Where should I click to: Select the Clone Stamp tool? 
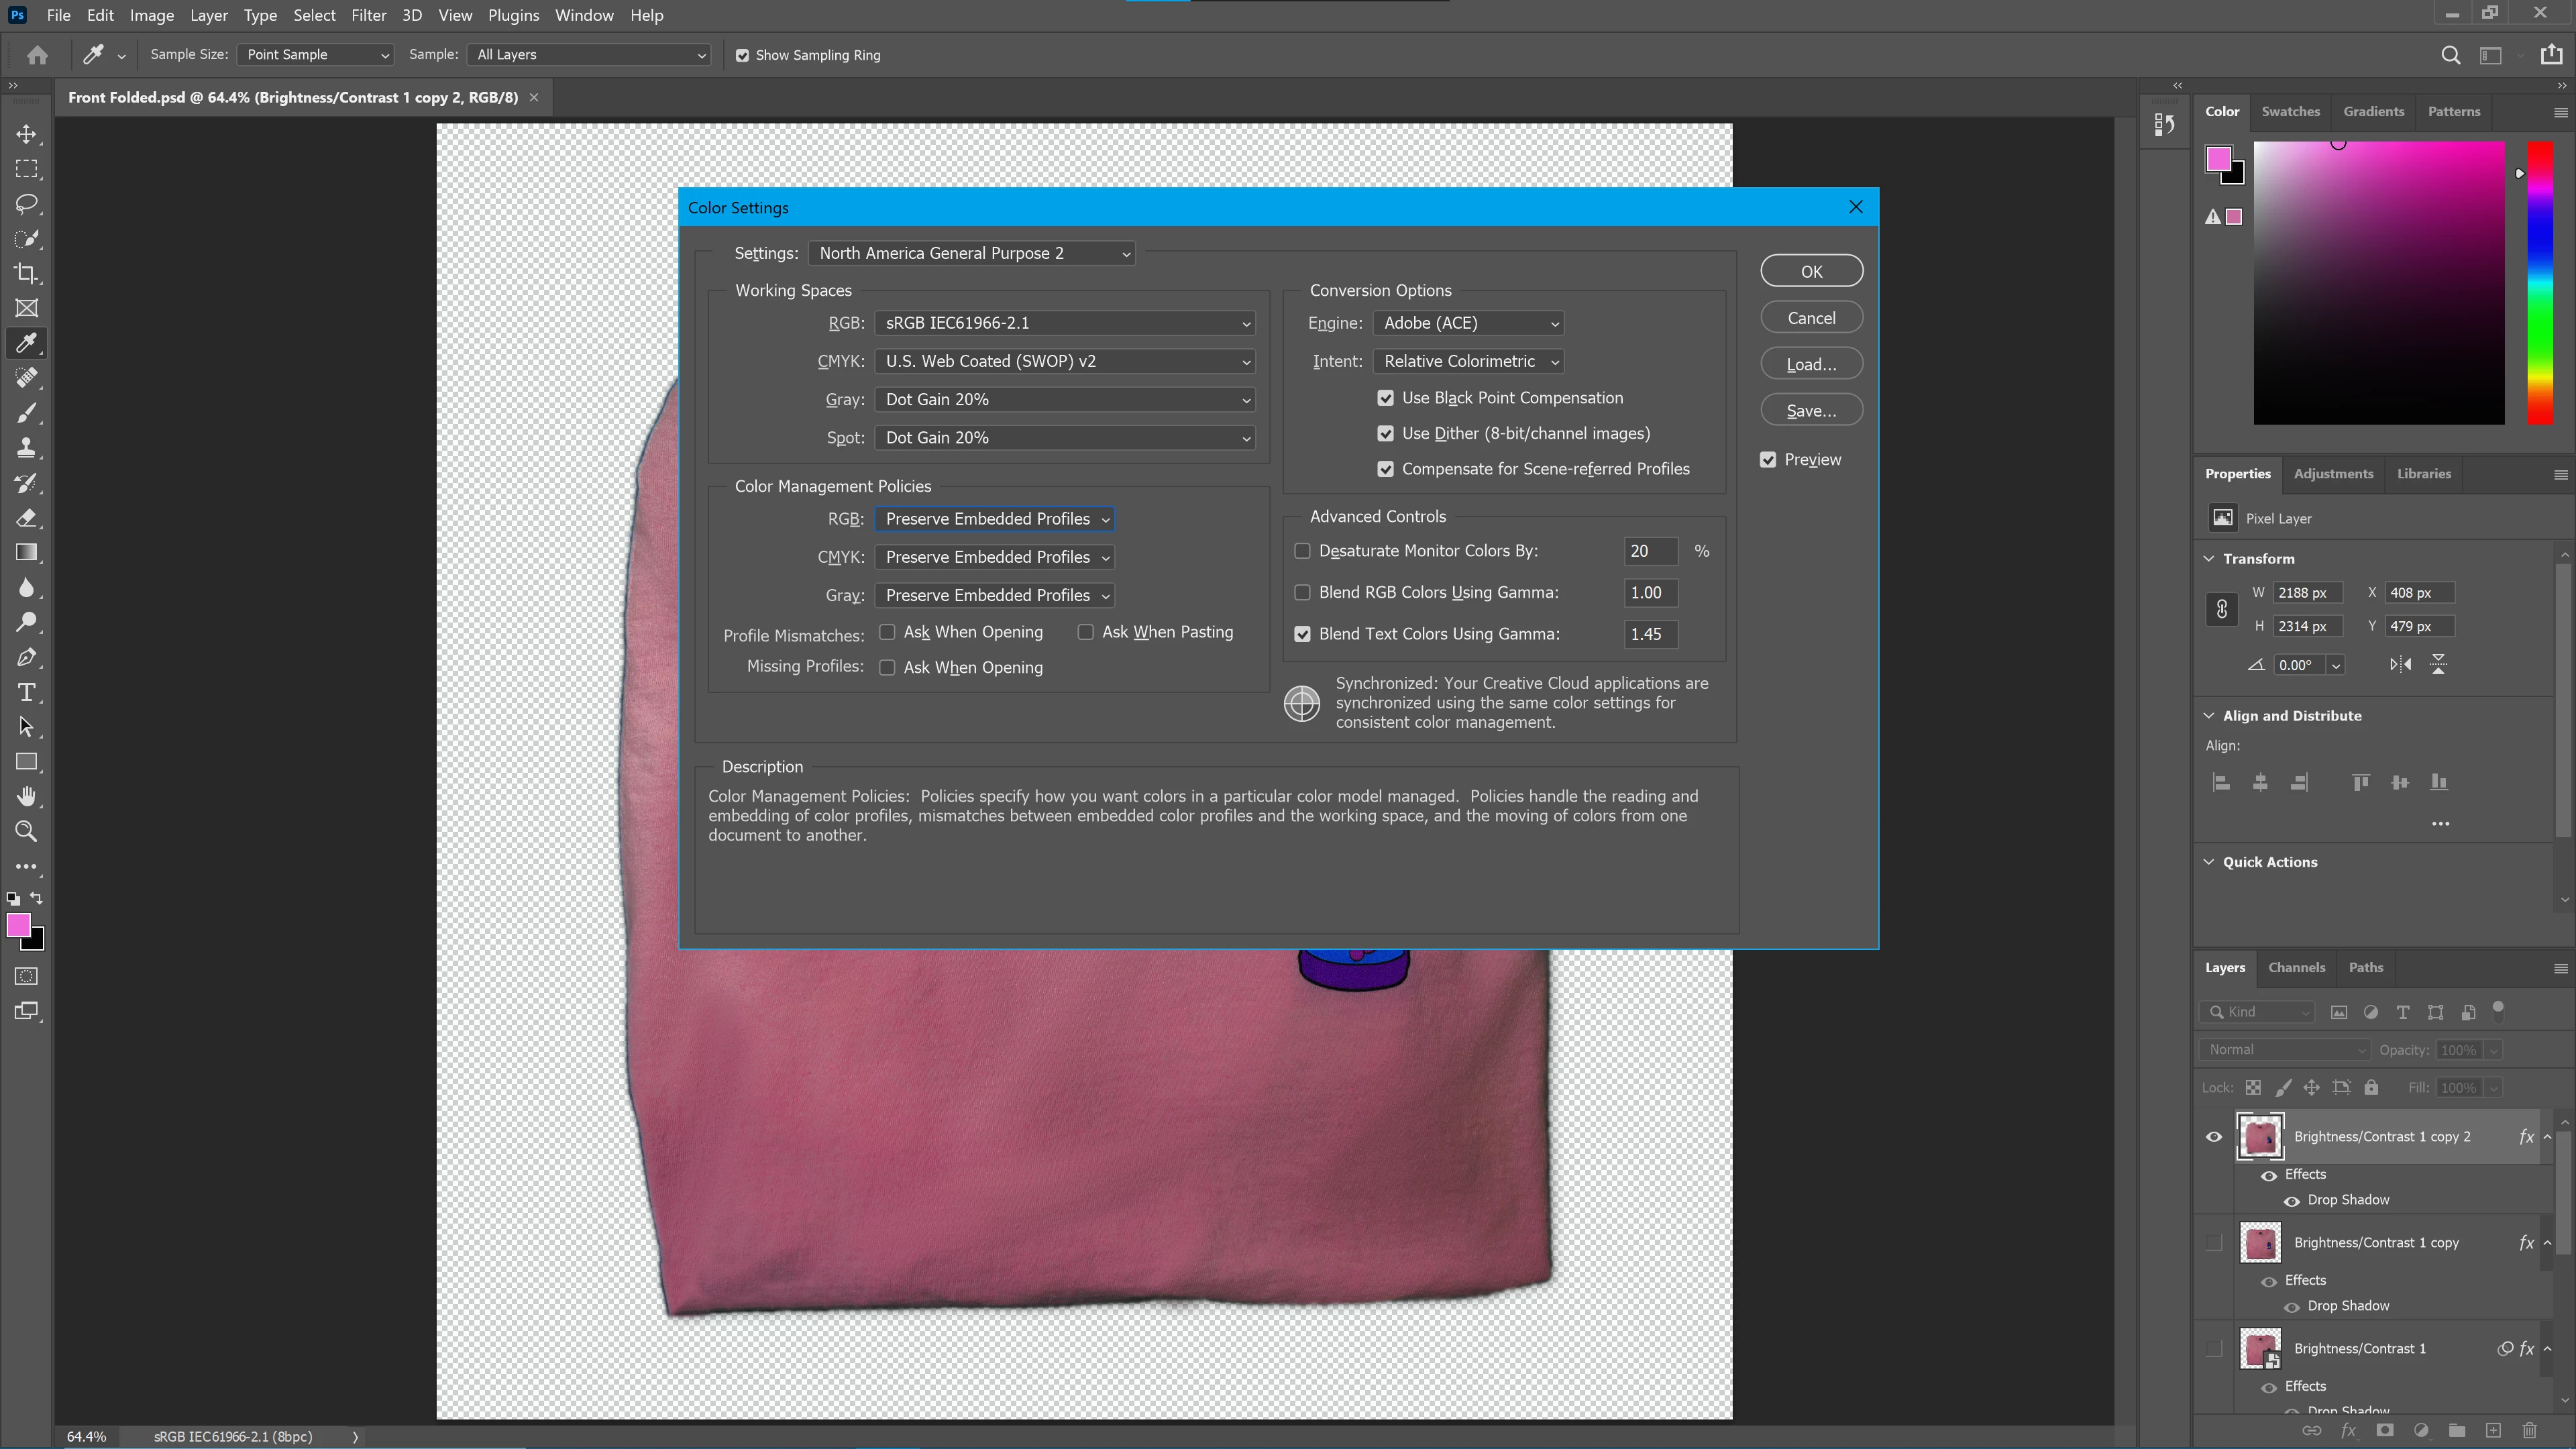click(x=27, y=448)
